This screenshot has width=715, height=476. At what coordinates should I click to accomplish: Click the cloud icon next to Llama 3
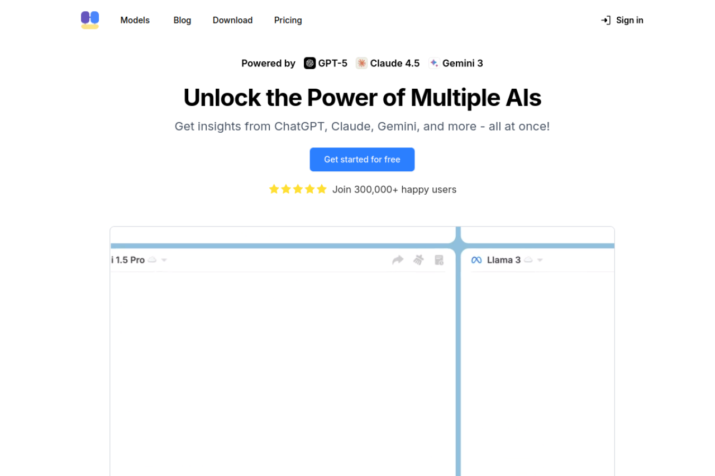[x=528, y=260]
